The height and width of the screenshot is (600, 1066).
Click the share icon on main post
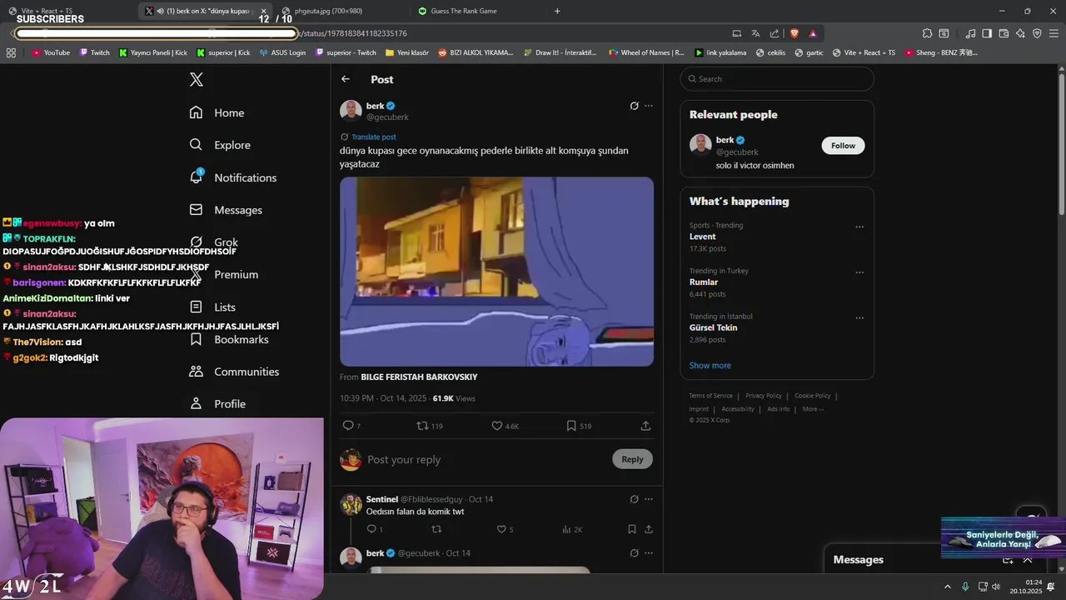pyautogui.click(x=645, y=426)
